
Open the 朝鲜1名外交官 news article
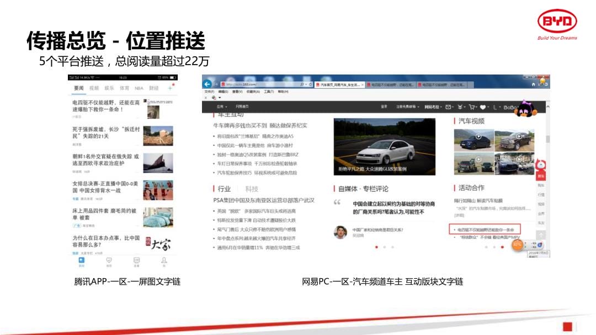(105, 159)
